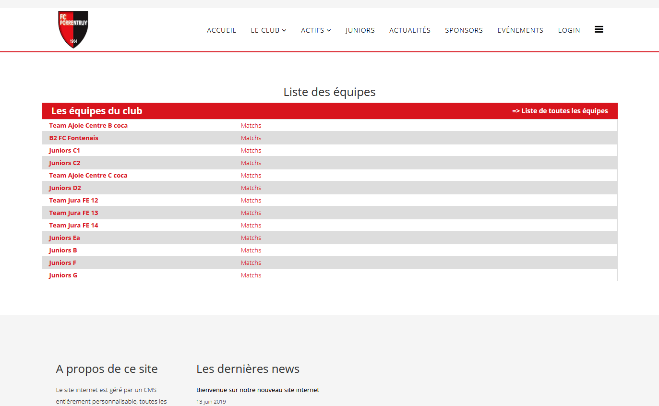Open news Bienvenue sur notre nouveau site internet
The width and height of the screenshot is (659, 406).
[x=258, y=390]
